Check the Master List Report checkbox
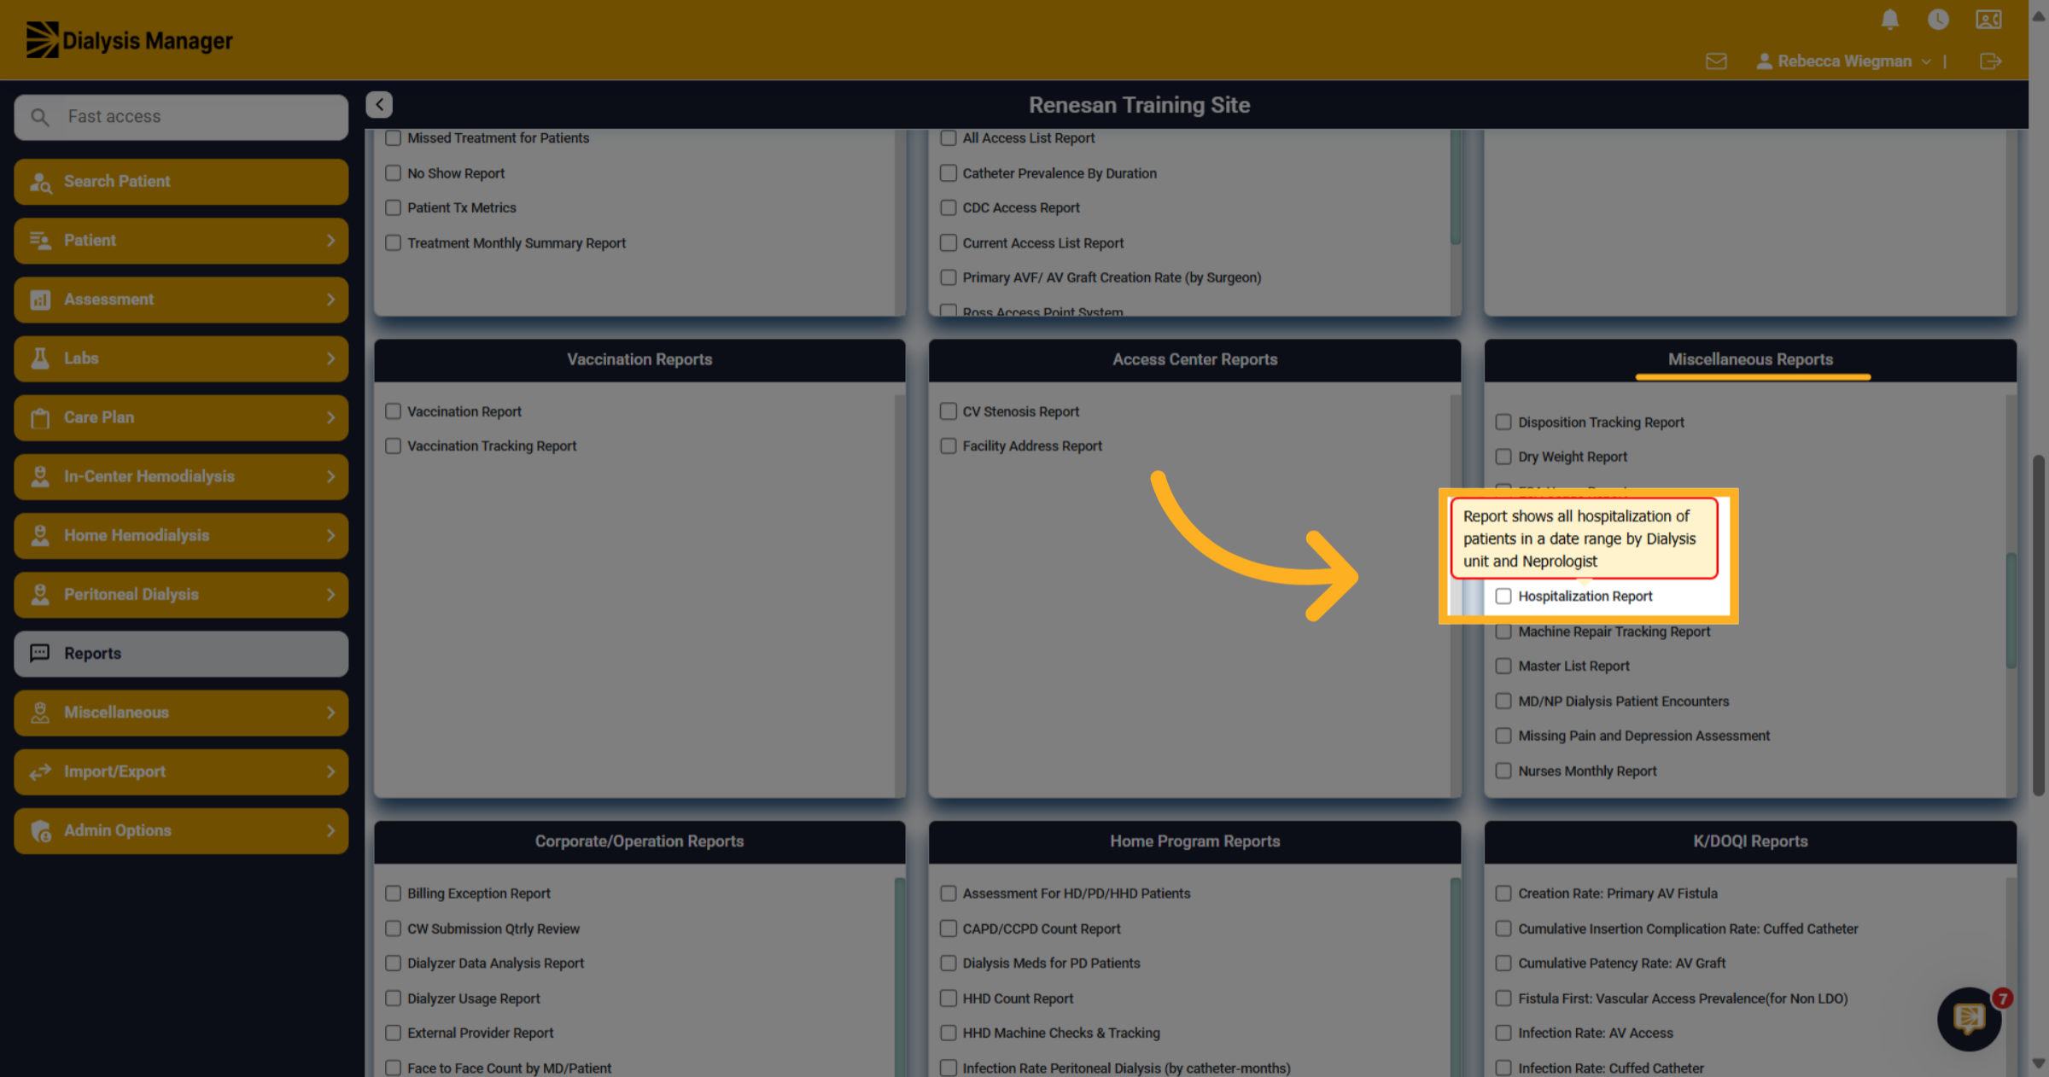 point(1503,666)
